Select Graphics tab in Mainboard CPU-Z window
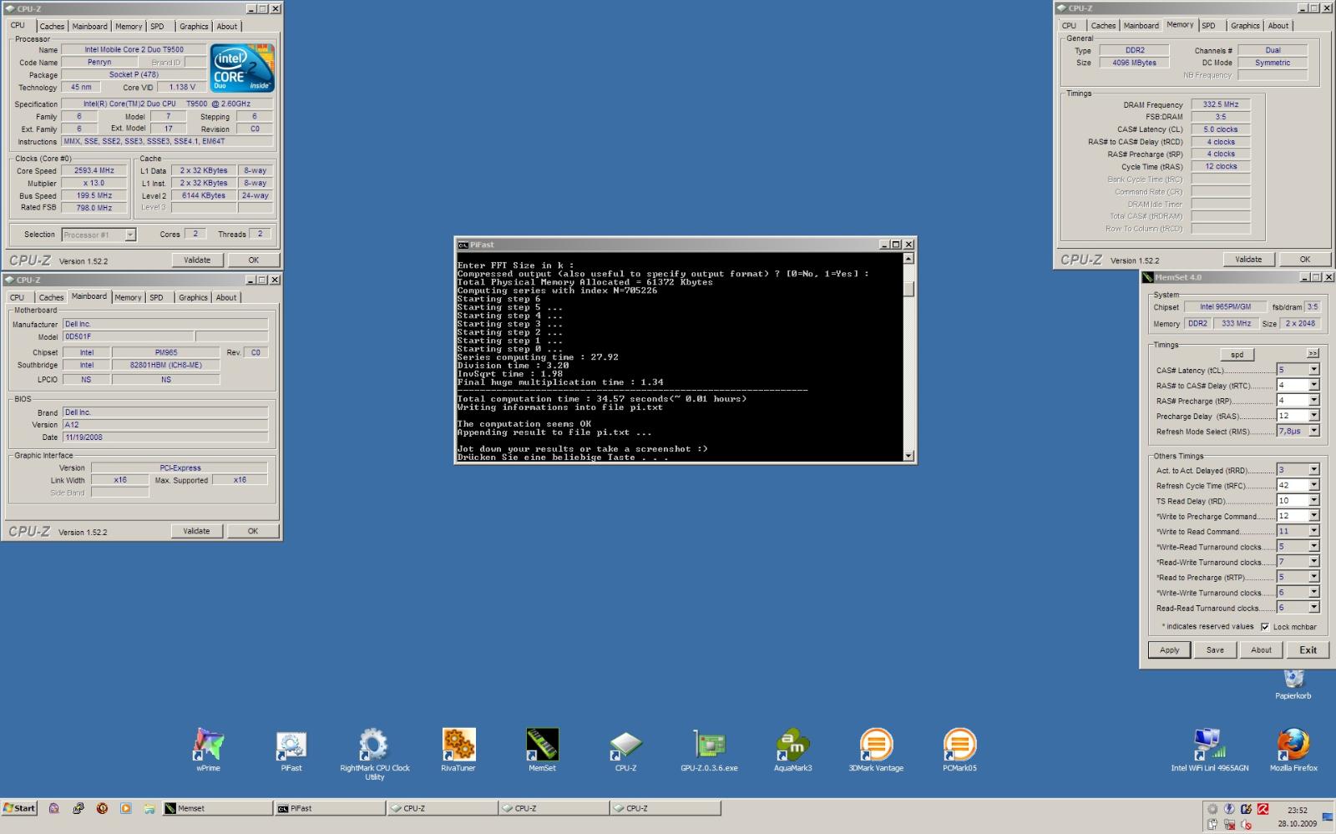 193,297
